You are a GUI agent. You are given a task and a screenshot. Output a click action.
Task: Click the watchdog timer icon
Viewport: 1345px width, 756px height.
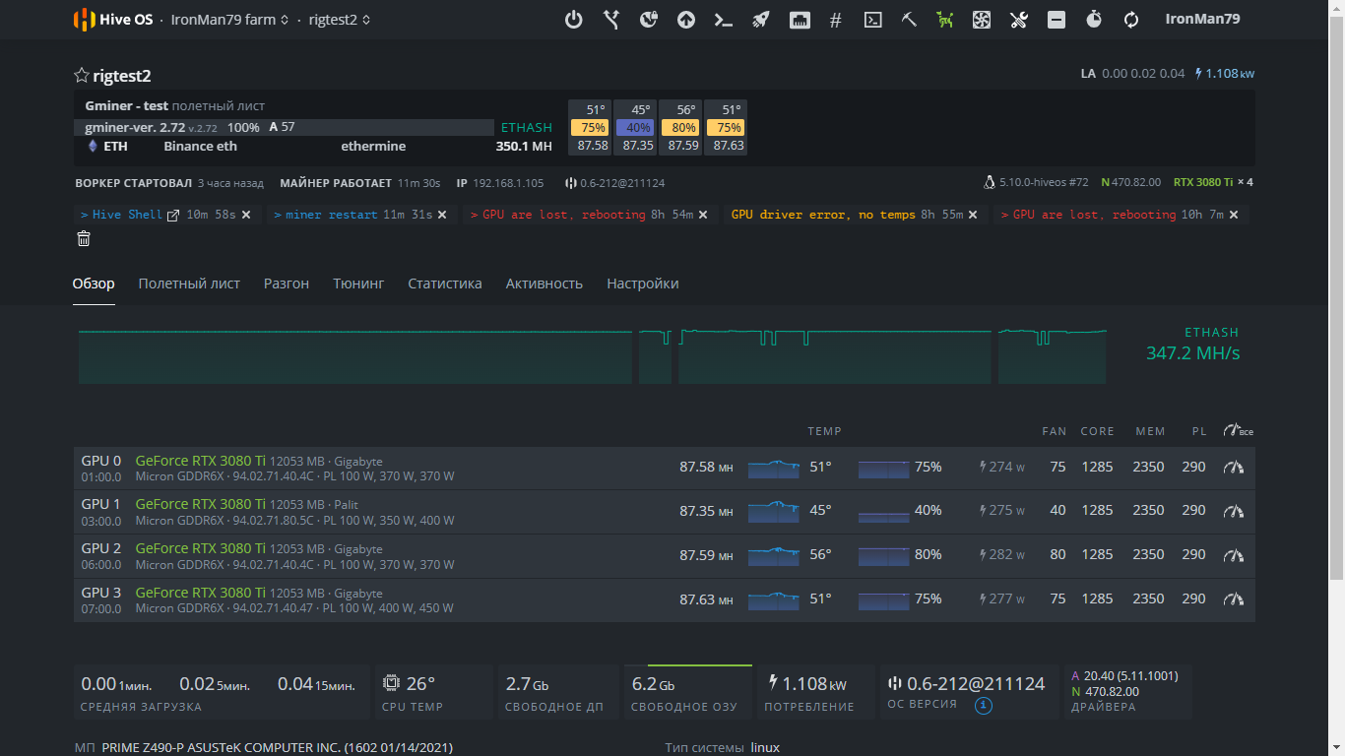1093,20
